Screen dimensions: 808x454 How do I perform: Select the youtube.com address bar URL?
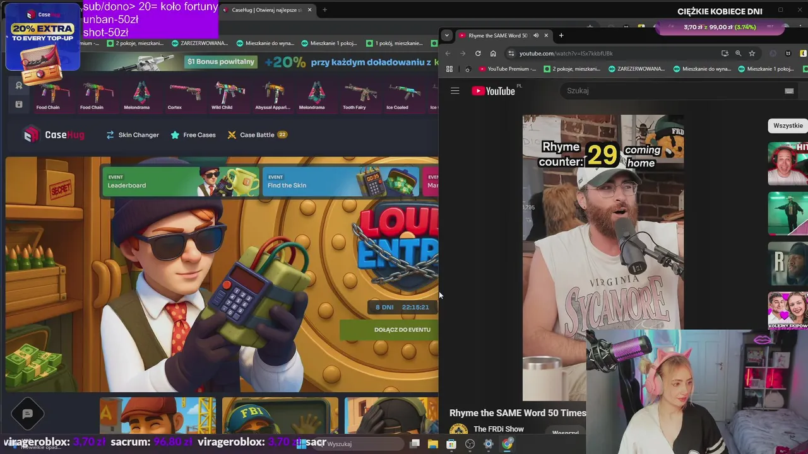pos(566,54)
